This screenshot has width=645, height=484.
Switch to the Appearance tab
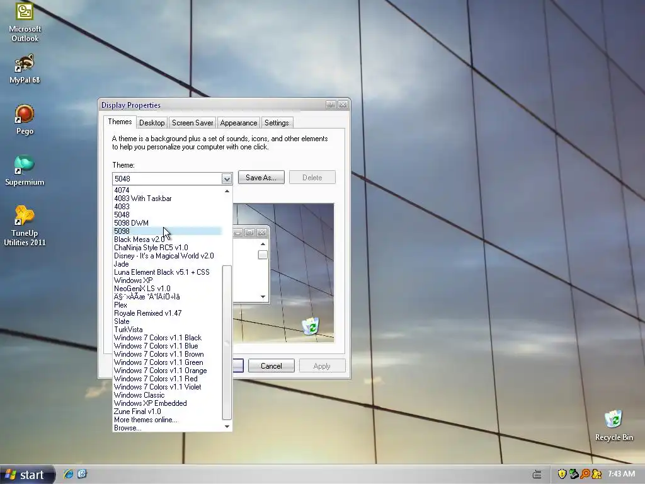coord(239,123)
